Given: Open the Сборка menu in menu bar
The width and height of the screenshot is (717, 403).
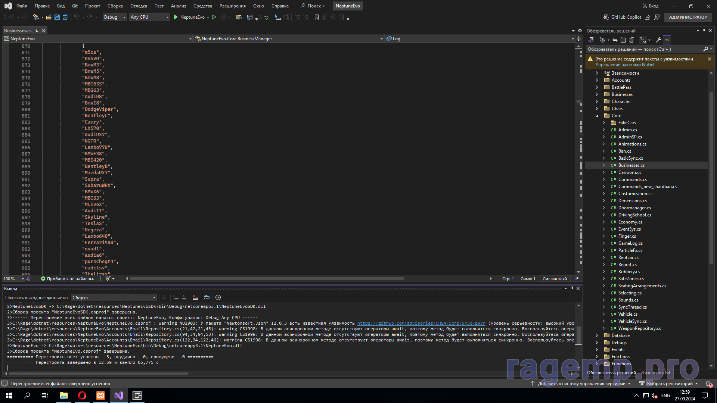Looking at the screenshot, I should click(x=115, y=6).
